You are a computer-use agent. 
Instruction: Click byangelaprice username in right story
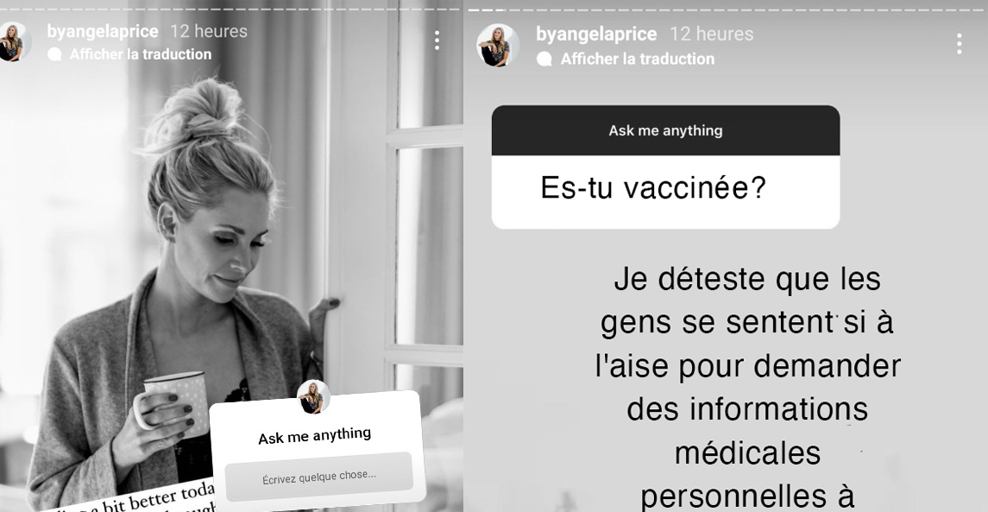(596, 34)
